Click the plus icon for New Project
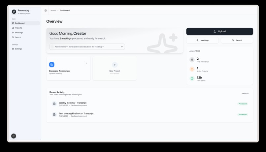 (x=115, y=65)
